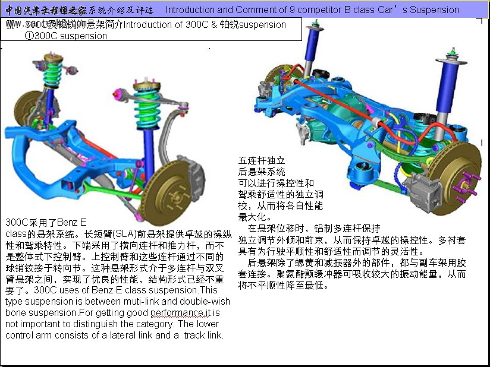Select the Chinese calligraphy title in the header bar
Image resolution: width=490 pixels, height=367 pixels.
pyautogui.click(x=80, y=10)
